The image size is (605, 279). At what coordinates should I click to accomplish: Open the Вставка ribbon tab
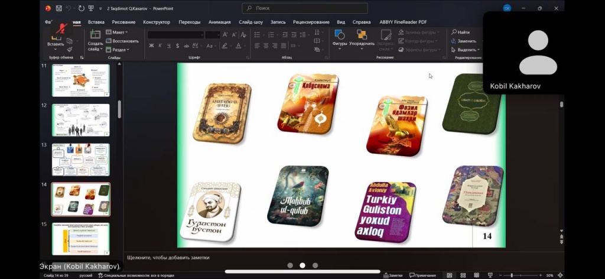(x=96, y=22)
